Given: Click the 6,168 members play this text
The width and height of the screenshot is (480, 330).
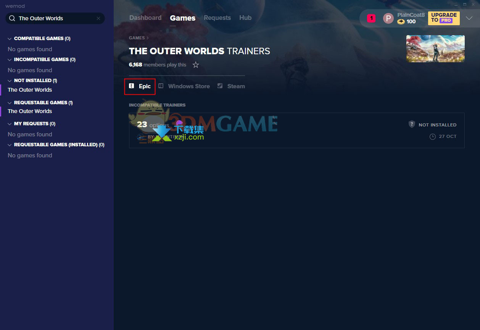Looking at the screenshot, I should point(158,65).
